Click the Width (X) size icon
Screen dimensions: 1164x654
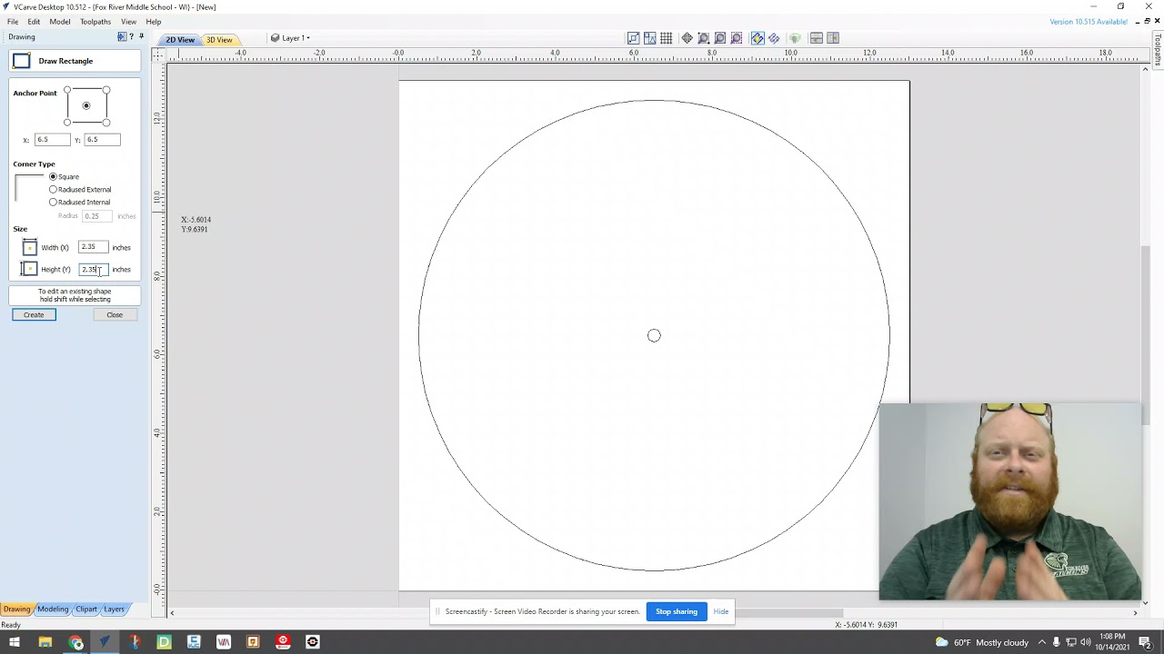coord(29,247)
